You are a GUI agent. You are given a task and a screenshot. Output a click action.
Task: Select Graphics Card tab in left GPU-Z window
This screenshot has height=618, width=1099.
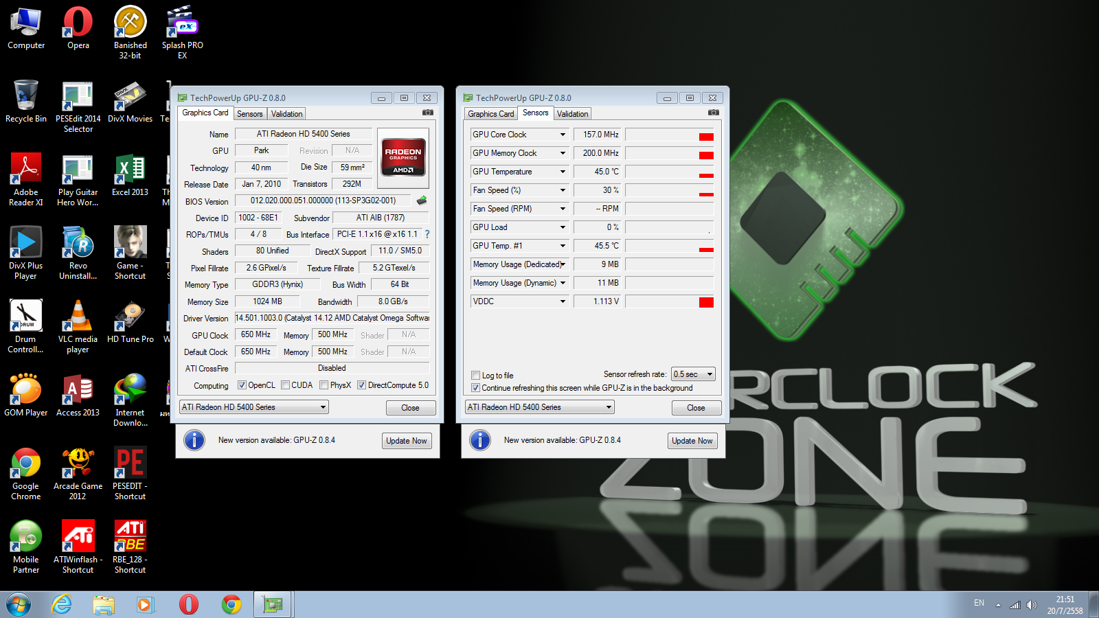(205, 113)
